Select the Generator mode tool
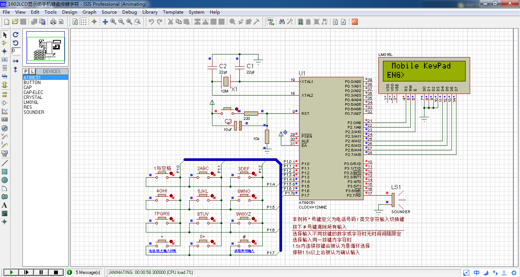 click(5, 128)
